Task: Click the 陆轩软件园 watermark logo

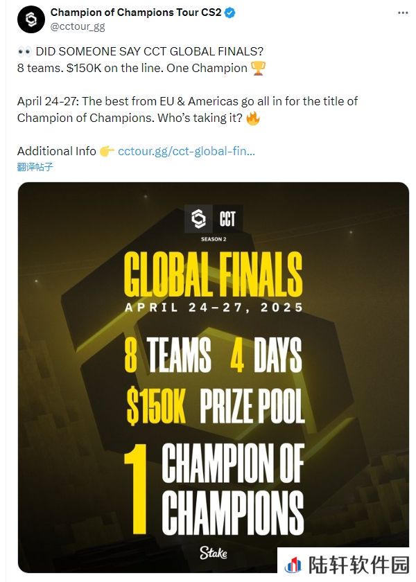Action: click(347, 565)
